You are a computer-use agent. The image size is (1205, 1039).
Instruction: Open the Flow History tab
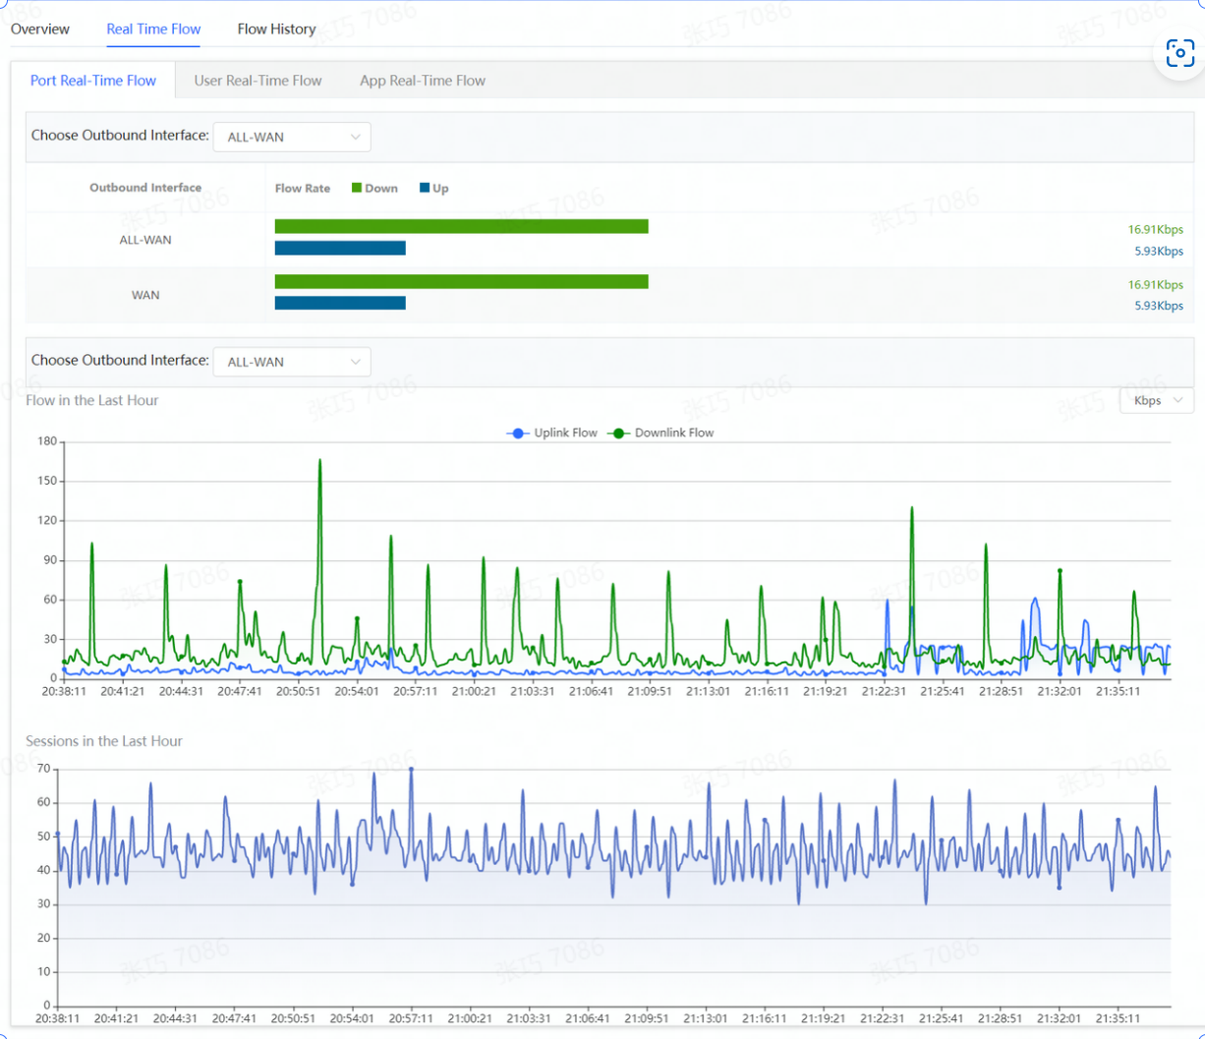point(276,29)
